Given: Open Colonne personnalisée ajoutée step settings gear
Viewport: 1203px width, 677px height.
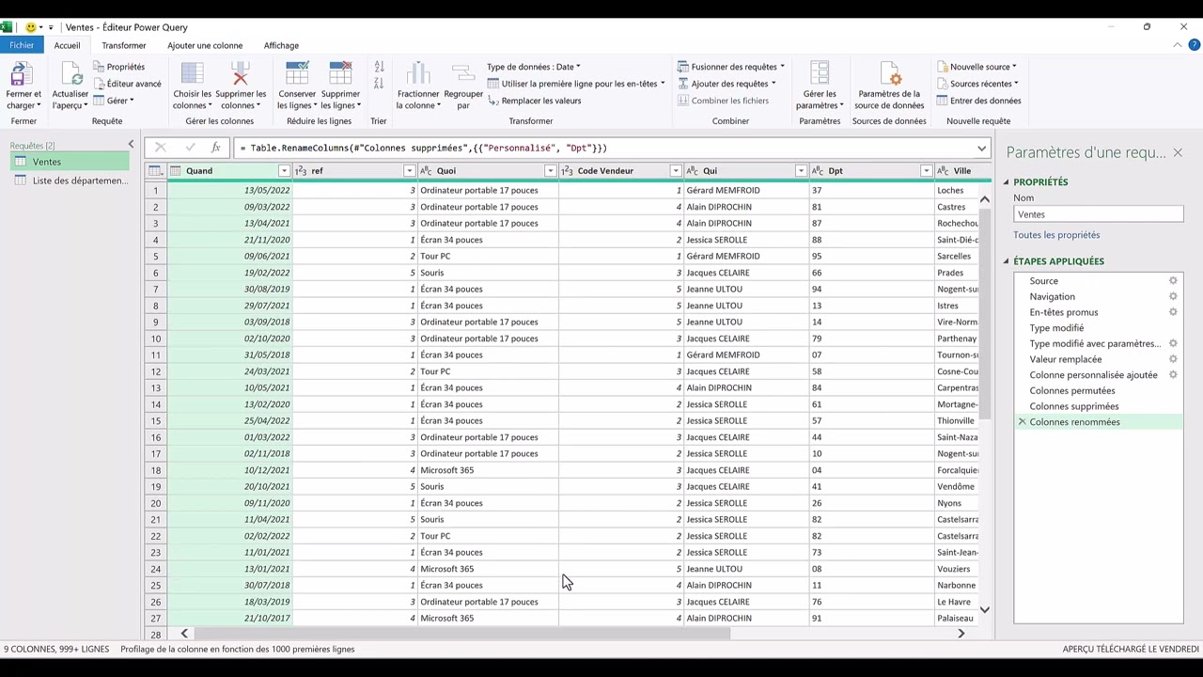Looking at the screenshot, I should [1173, 375].
